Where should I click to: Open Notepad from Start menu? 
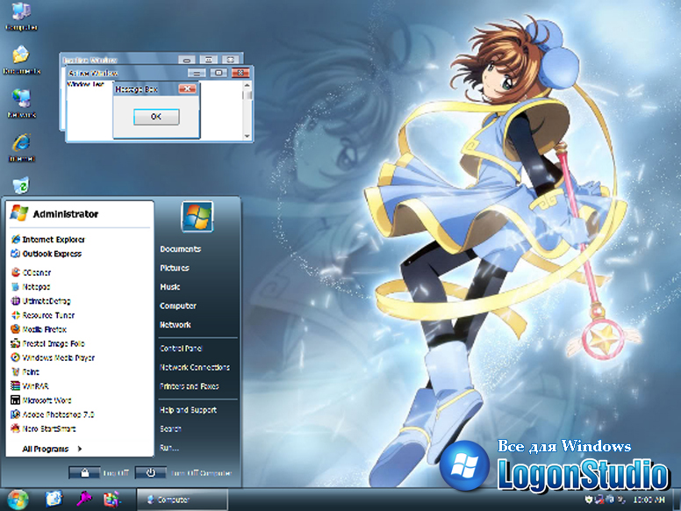click(x=31, y=287)
